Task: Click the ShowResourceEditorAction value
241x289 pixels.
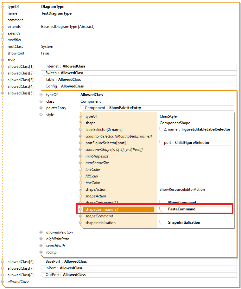Action: (x=182, y=189)
